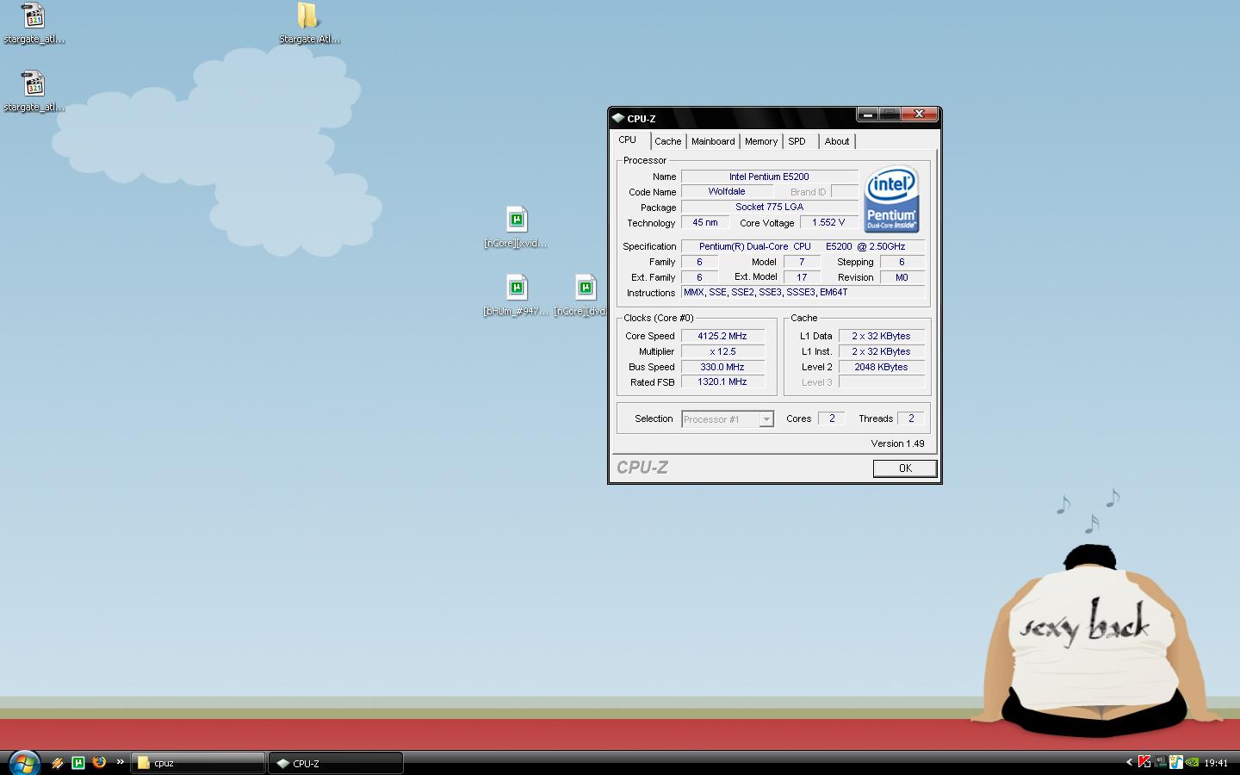Click Ext. Model value 17

point(802,277)
